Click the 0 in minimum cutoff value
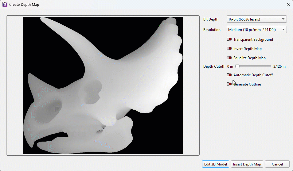Viewport: 293px width, 171px height. click(x=230, y=66)
